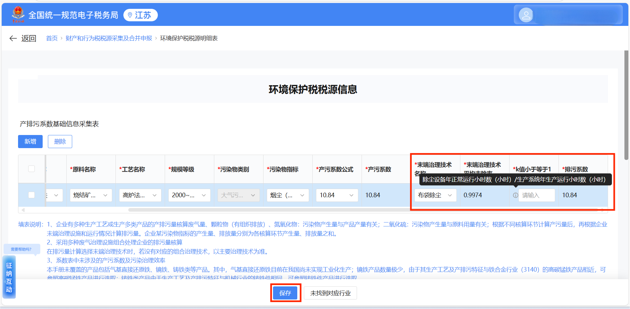Image resolution: width=630 pixels, height=309 pixels.
Task: Click the table scroll-left arrow
Action: 23,210
